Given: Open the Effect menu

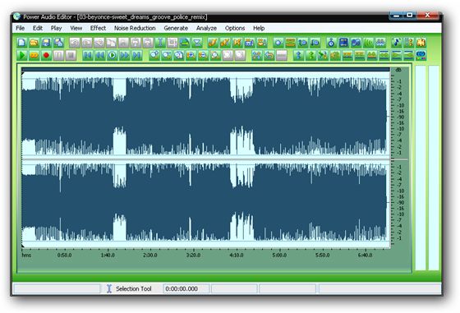Looking at the screenshot, I should coord(98,28).
